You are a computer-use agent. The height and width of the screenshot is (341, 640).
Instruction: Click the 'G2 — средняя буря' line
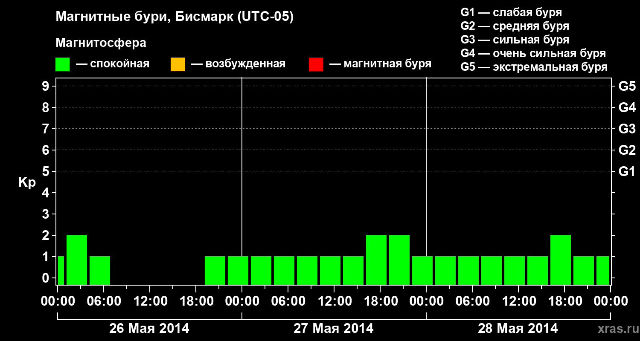[x=515, y=26]
